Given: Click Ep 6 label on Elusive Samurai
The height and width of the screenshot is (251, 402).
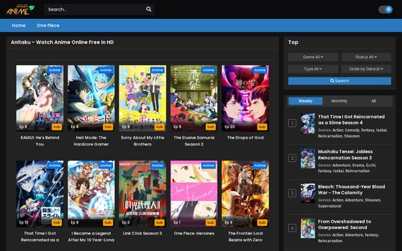Looking at the screenshot, I should tap(177, 127).
